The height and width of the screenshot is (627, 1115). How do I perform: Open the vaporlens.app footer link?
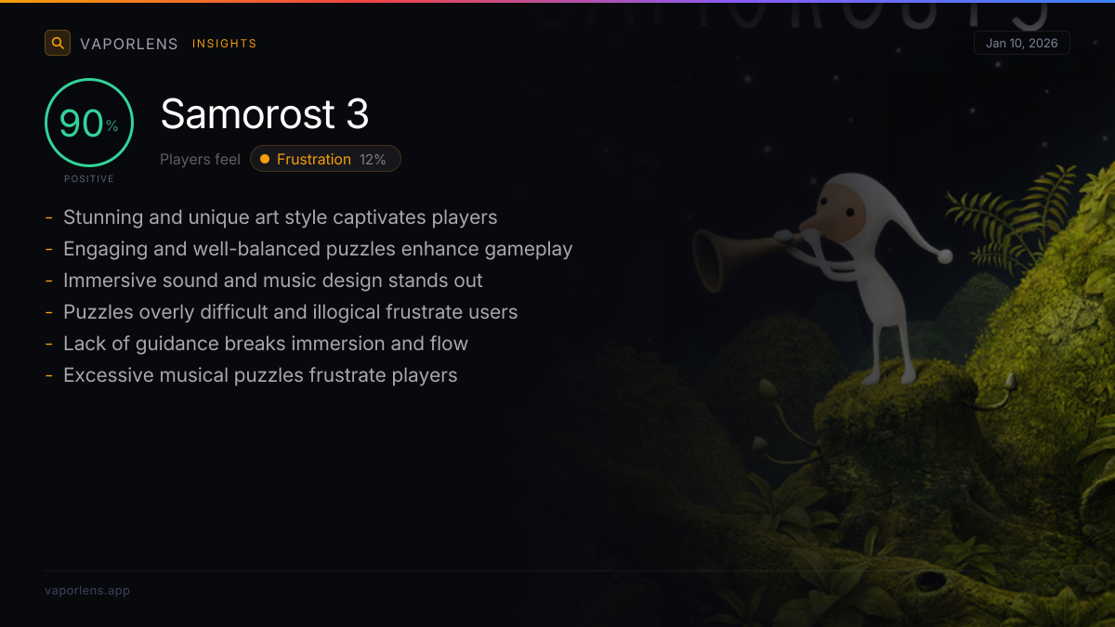coord(87,591)
